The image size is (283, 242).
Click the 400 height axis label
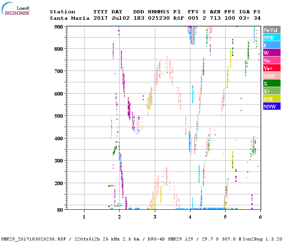click(x=59, y=138)
